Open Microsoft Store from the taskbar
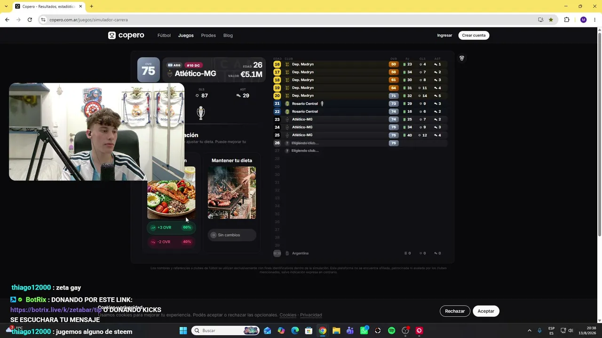 309,330
